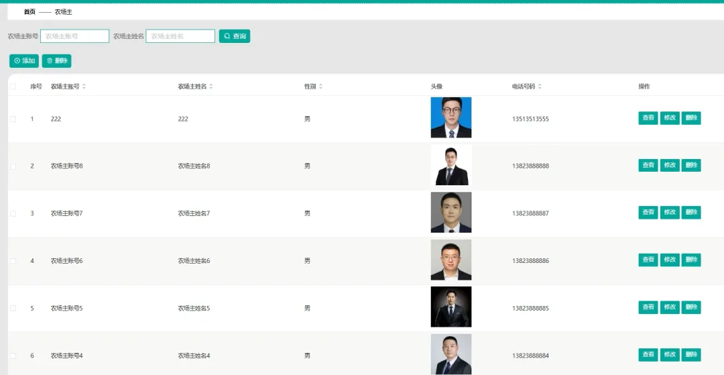The width and height of the screenshot is (724, 375).
Task: Click name cell 农场主姓名4
Action: [194, 356]
